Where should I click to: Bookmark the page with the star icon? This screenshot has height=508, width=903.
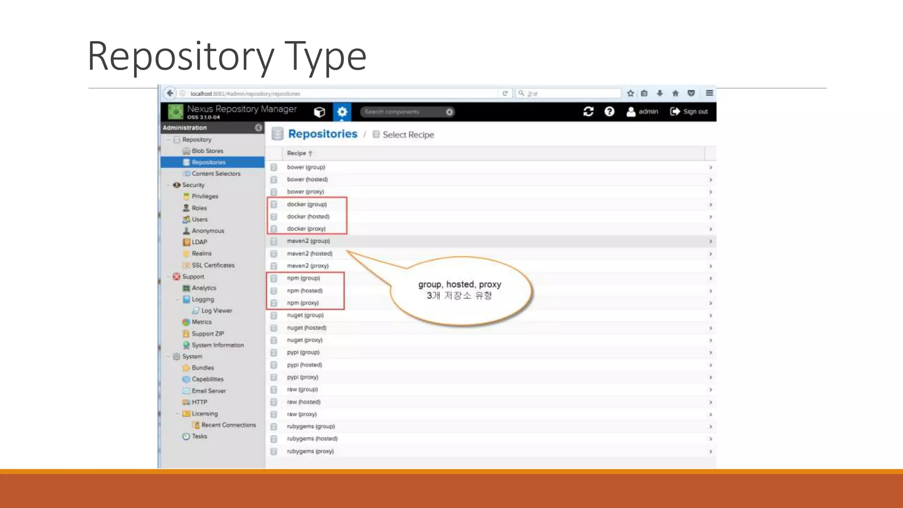point(631,93)
